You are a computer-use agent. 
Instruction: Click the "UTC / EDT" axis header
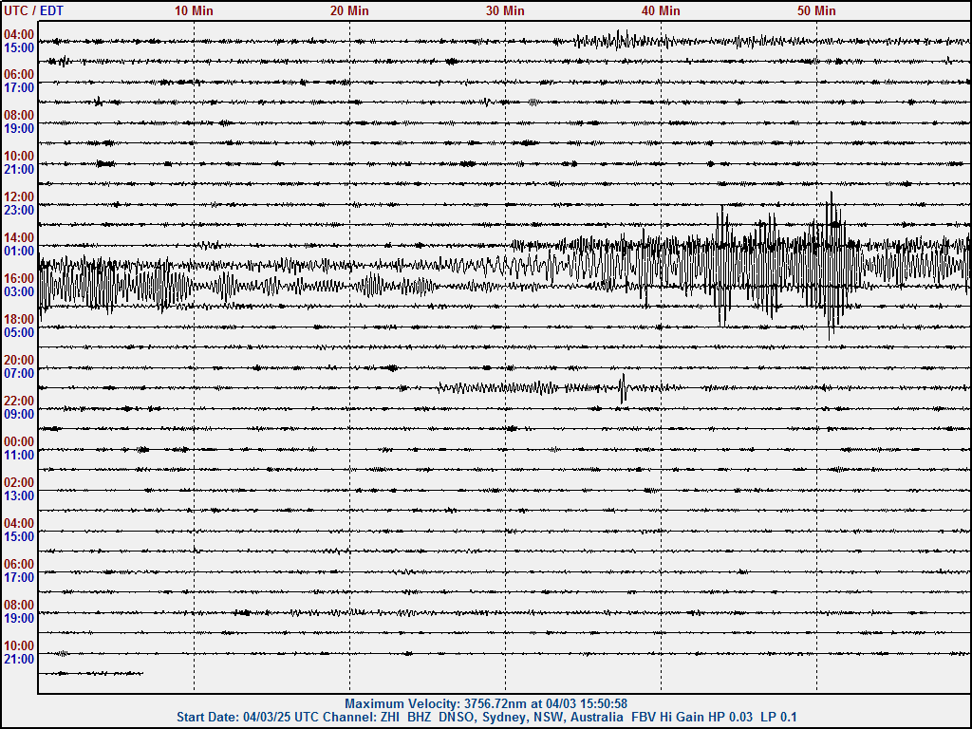tap(33, 10)
